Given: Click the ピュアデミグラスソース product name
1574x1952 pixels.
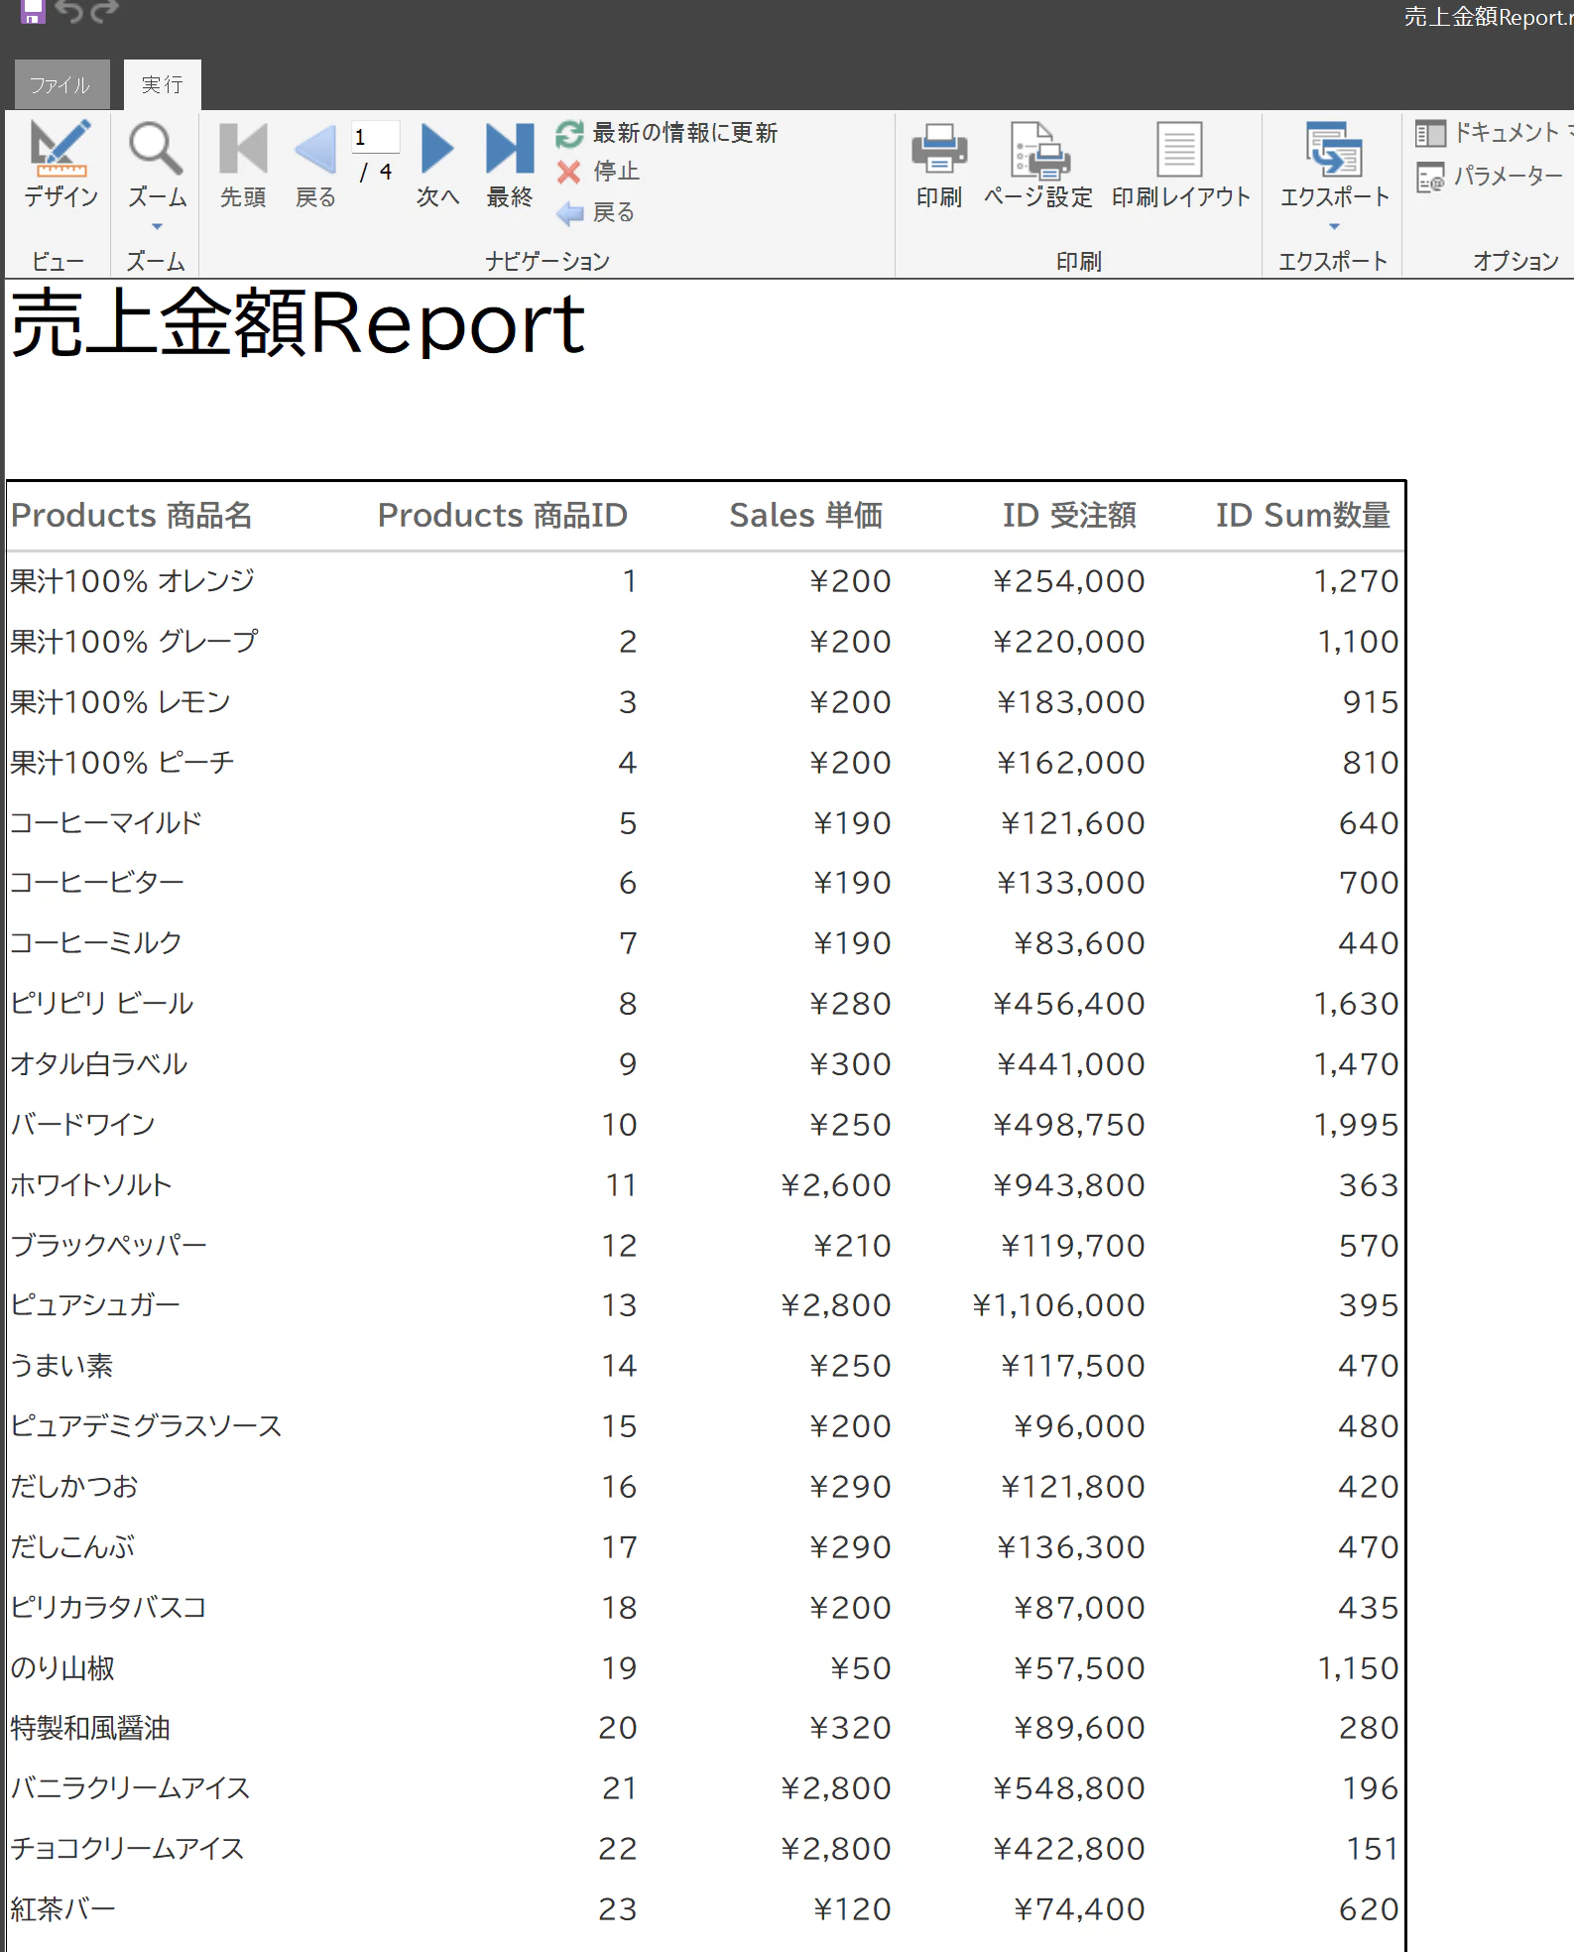Looking at the screenshot, I should 147,1426.
